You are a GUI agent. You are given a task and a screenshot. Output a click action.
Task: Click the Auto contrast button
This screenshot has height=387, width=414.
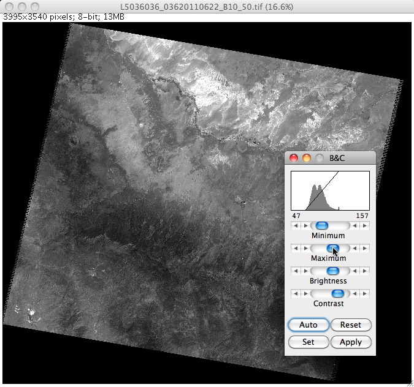pyautogui.click(x=308, y=325)
